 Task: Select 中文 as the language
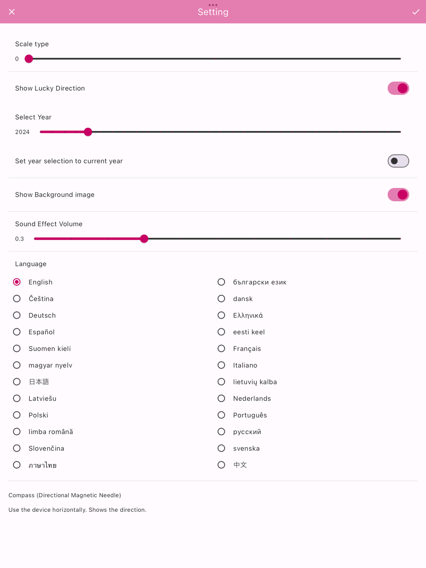click(221, 465)
